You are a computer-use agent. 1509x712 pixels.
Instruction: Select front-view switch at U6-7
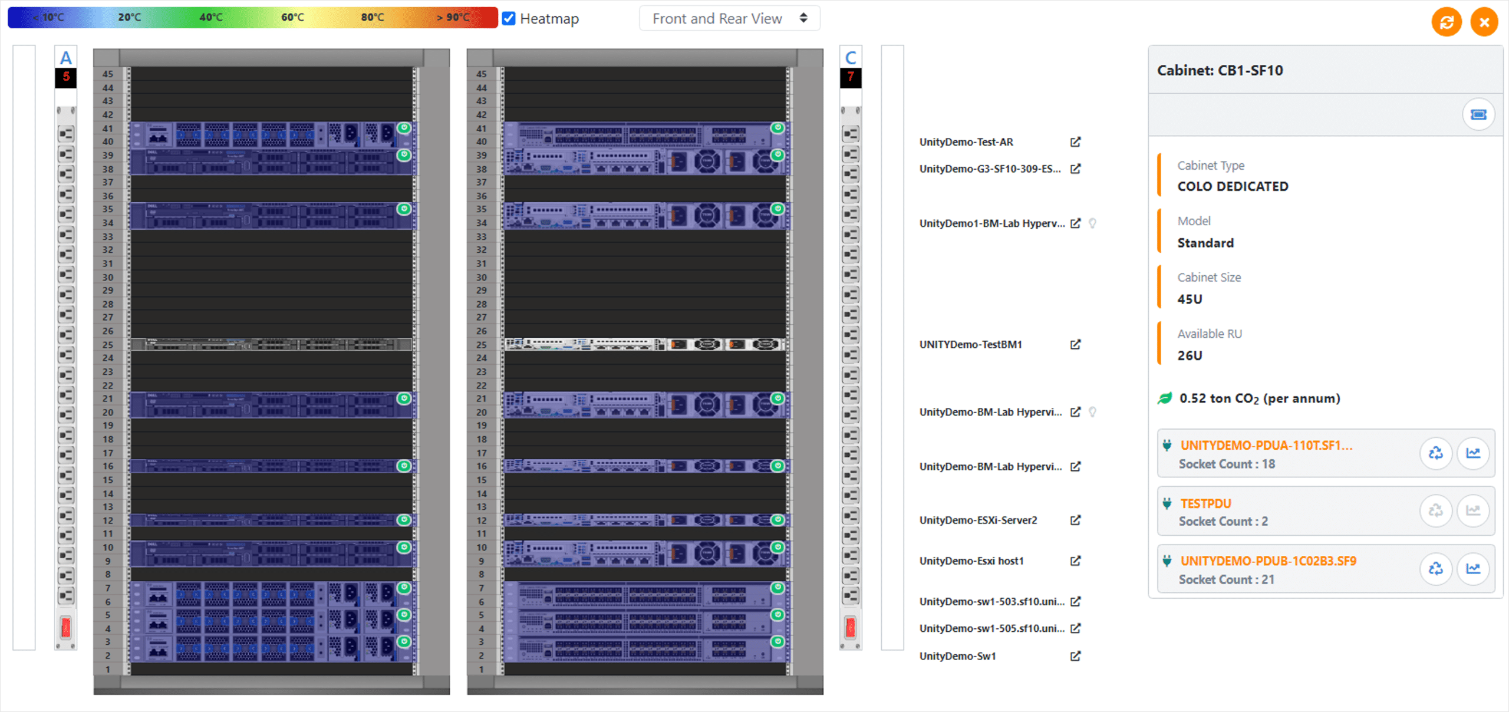click(x=271, y=595)
